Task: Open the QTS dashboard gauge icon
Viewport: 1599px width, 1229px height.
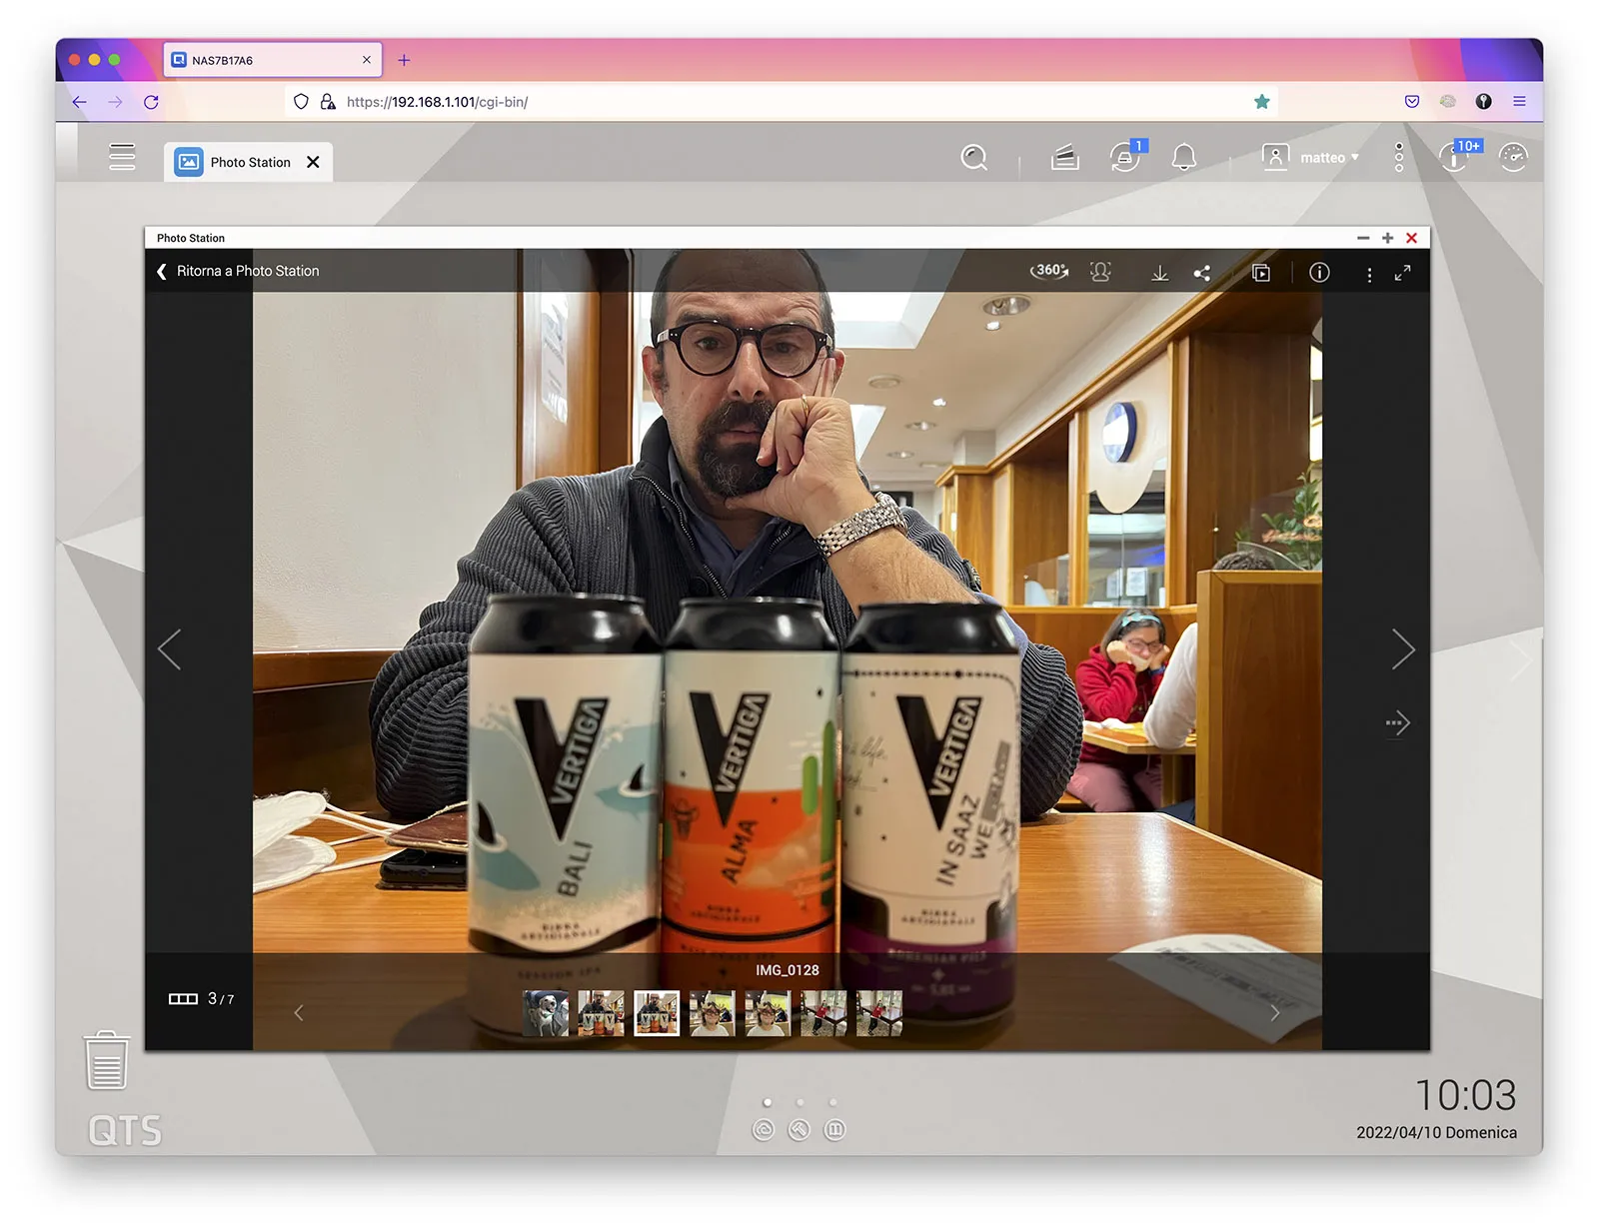Action: [x=1513, y=157]
